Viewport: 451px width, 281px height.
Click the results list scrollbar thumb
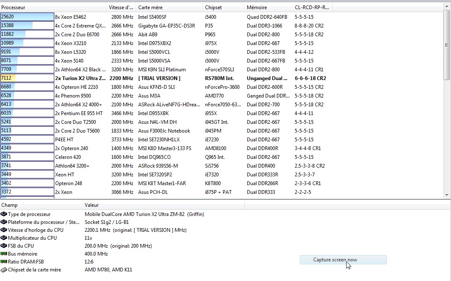click(446, 45)
